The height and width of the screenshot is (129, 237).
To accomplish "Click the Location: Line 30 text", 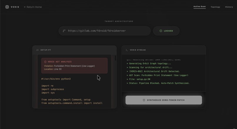I will click(53, 69).
